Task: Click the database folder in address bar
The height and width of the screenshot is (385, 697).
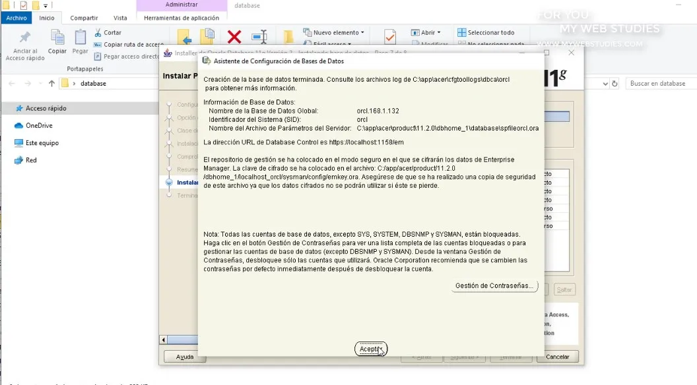Action: click(x=93, y=84)
